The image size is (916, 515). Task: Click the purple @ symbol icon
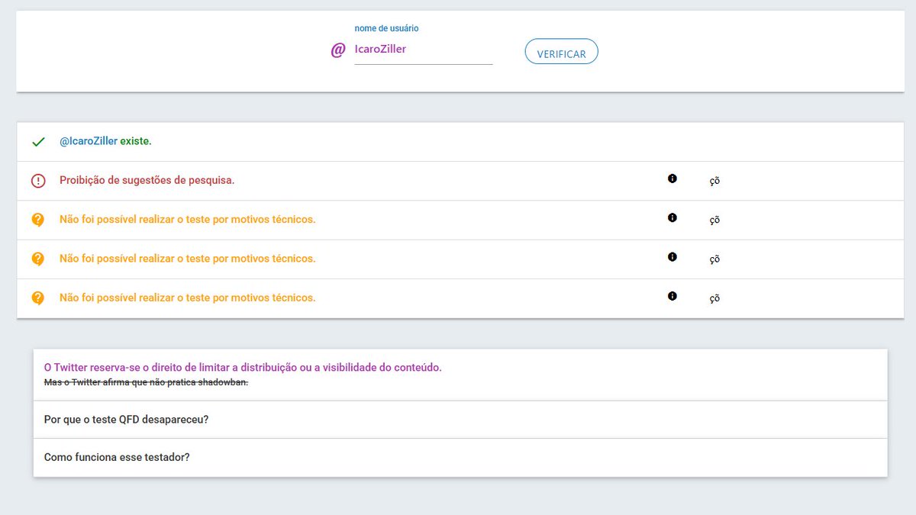[x=338, y=50]
